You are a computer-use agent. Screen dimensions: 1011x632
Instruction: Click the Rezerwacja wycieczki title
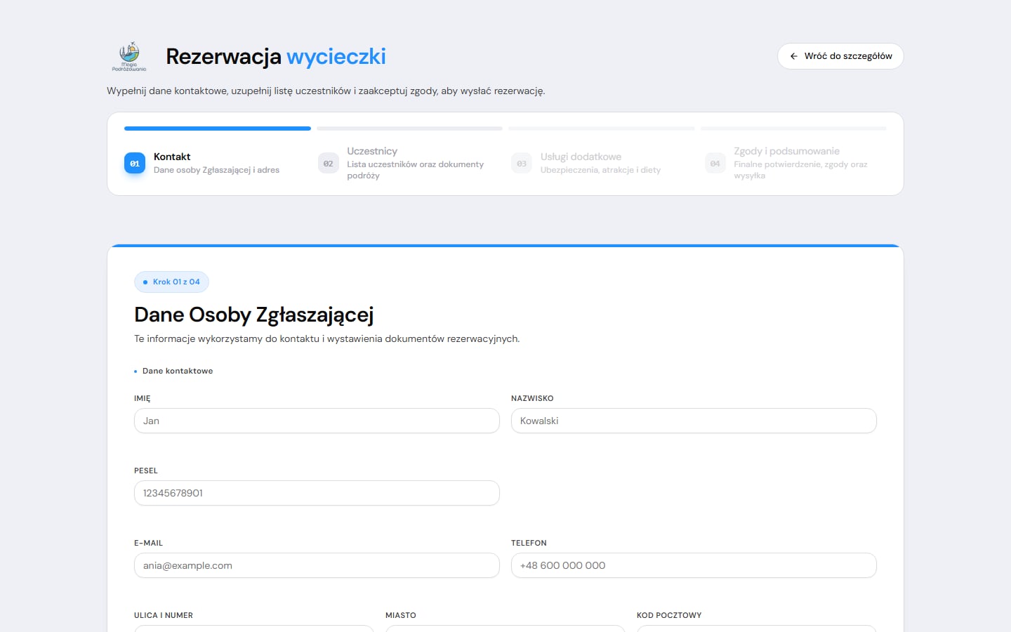[x=276, y=56]
